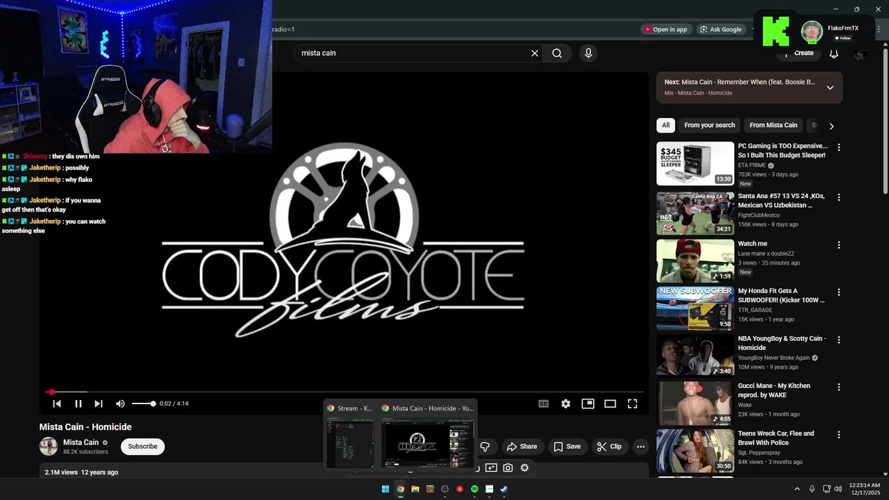Show more filter chips with right arrow
The image size is (889, 500).
point(831,126)
